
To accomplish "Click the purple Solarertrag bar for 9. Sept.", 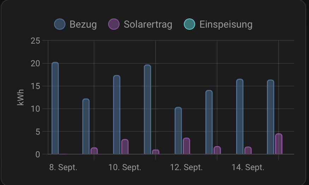I will [x=94, y=151].
